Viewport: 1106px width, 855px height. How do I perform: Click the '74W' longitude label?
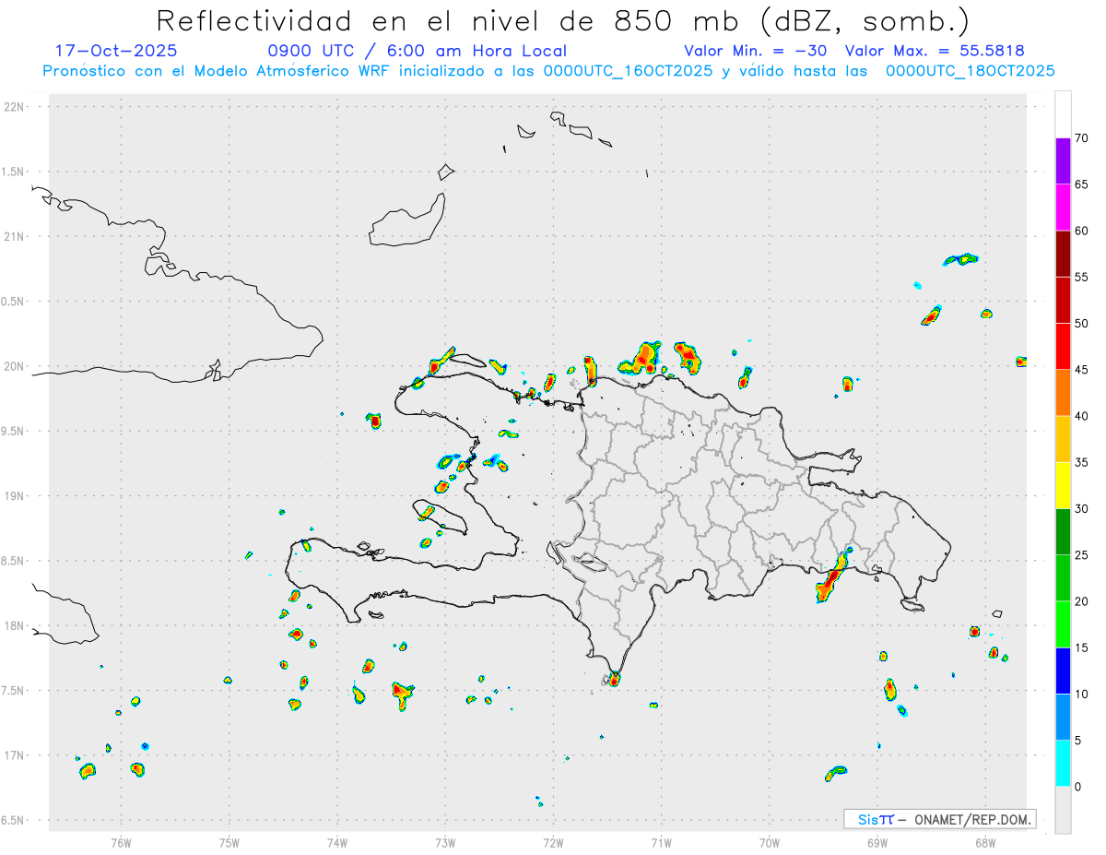pyautogui.click(x=337, y=842)
